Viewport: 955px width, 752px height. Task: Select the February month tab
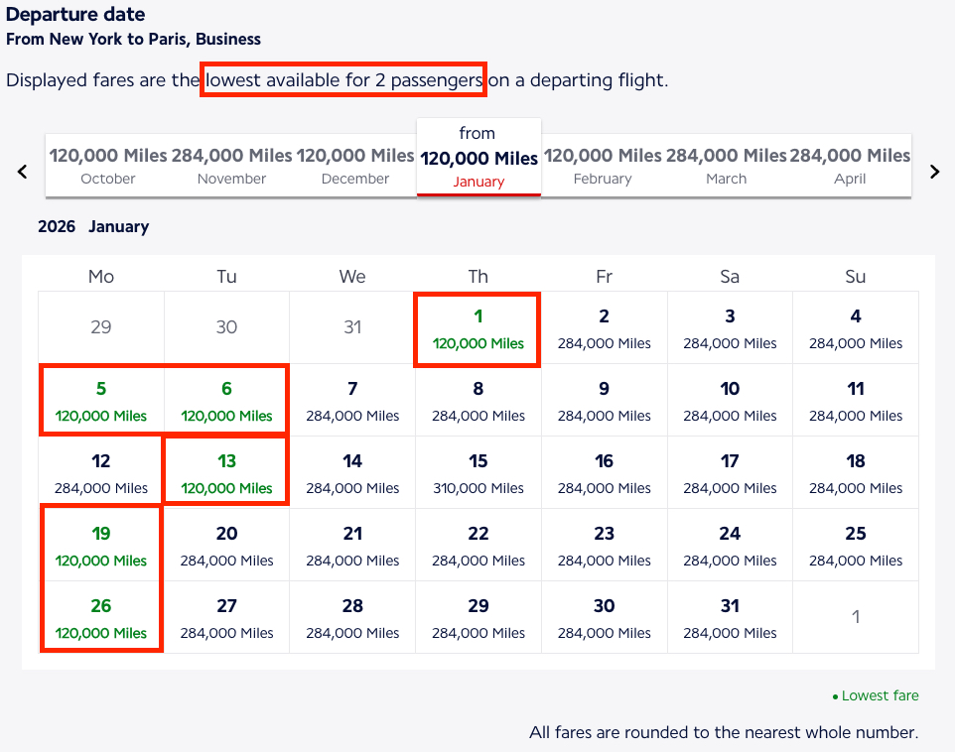[x=603, y=166]
